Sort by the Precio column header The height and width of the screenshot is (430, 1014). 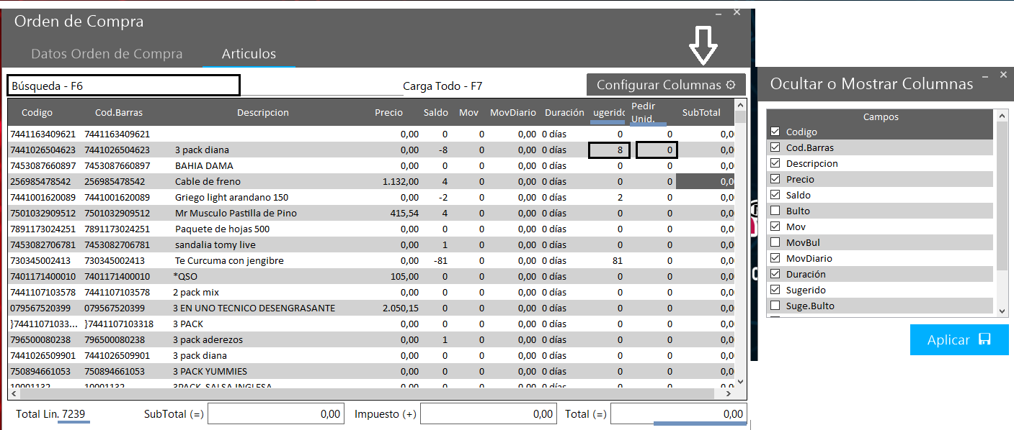[x=388, y=113]
